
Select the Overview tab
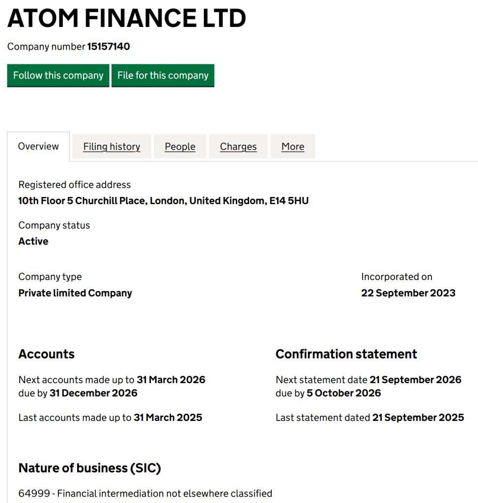tap(38, 145)
